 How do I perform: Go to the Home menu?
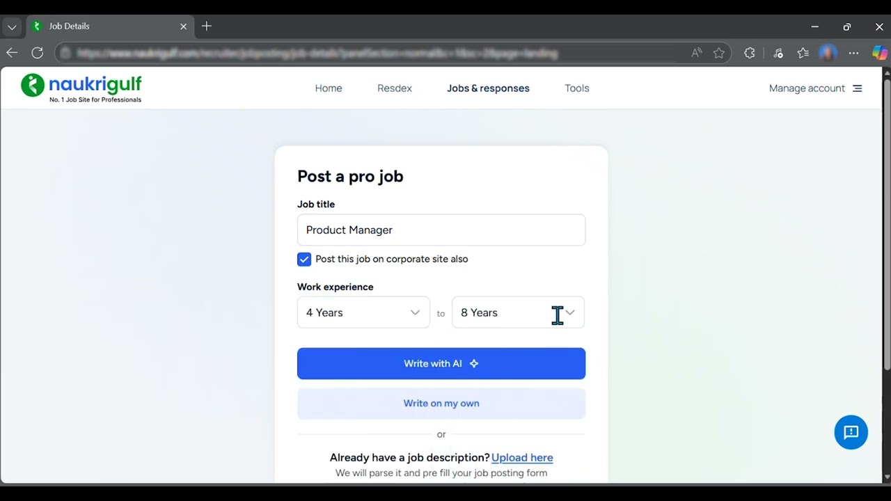(x=329, y=88)
